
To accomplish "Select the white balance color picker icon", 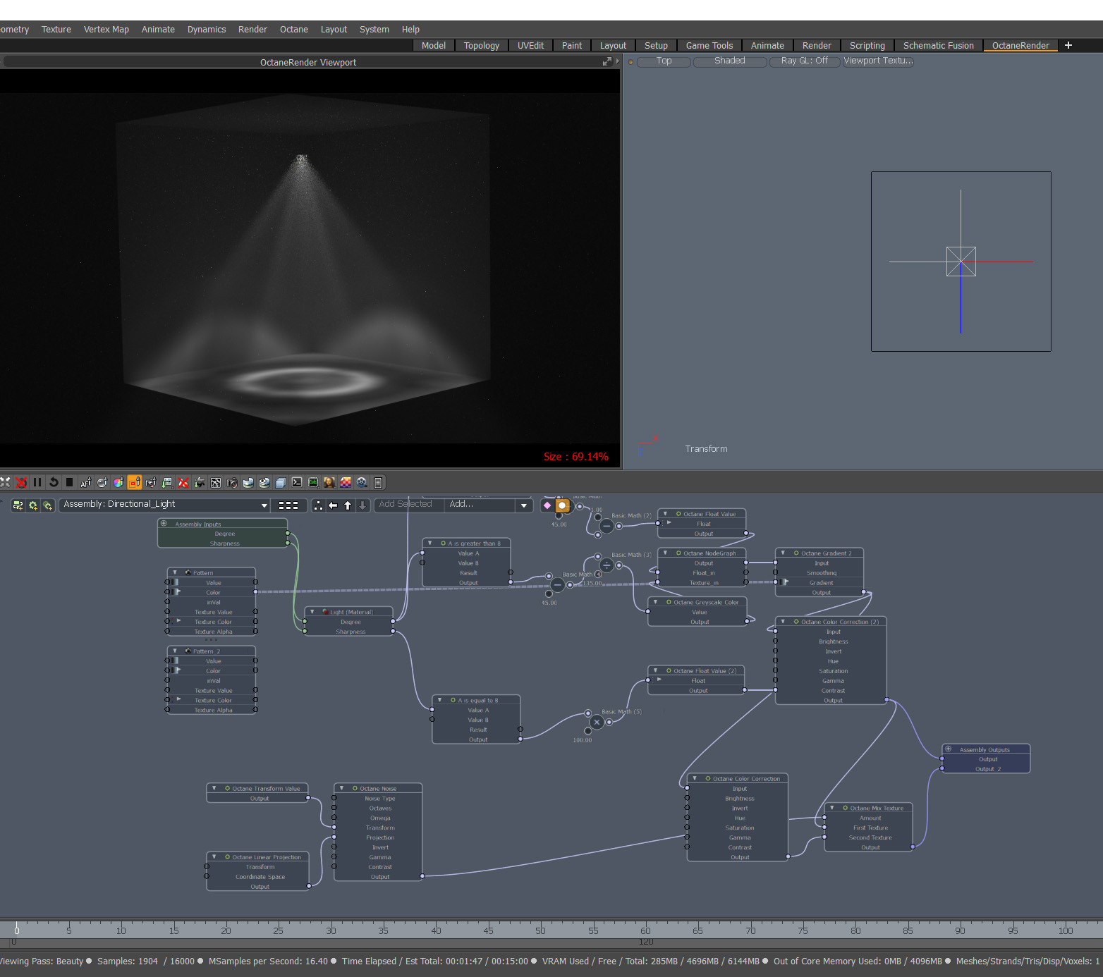I will click(118, 483).
